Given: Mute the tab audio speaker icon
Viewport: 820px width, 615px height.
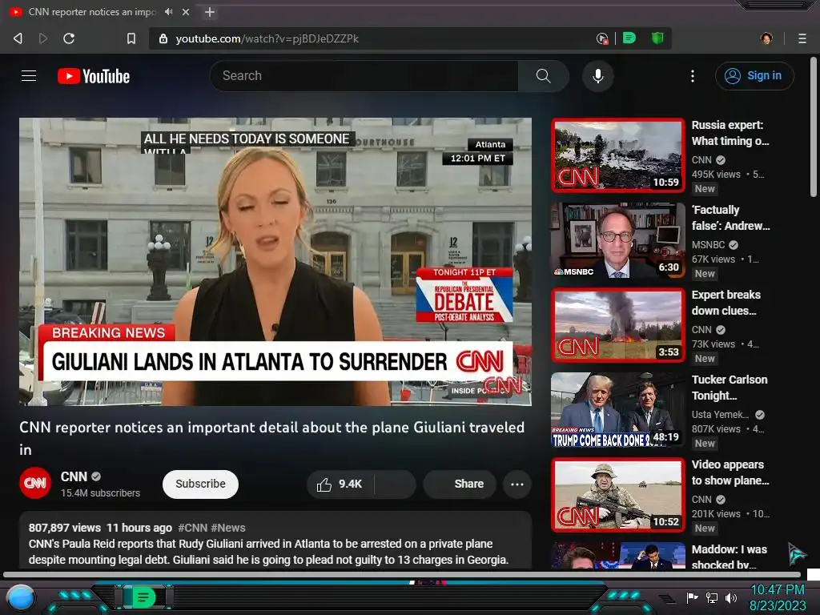Looking at the screenshot, I should [x=168, y=11].
